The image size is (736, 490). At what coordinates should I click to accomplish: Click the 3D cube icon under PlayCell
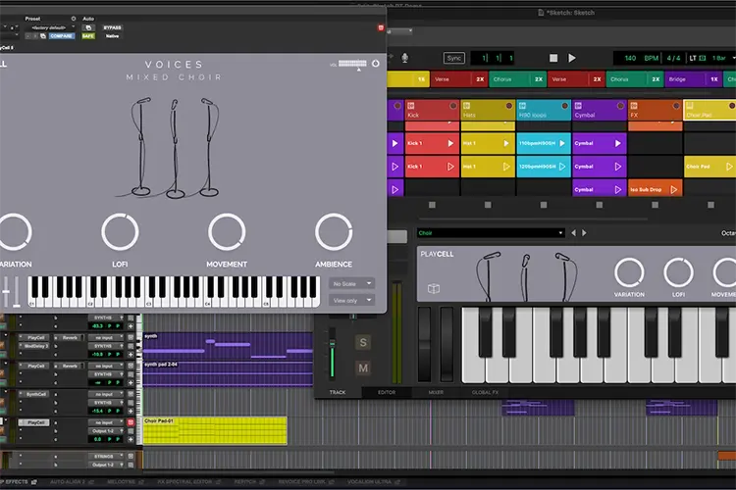(x=434, y=288)
